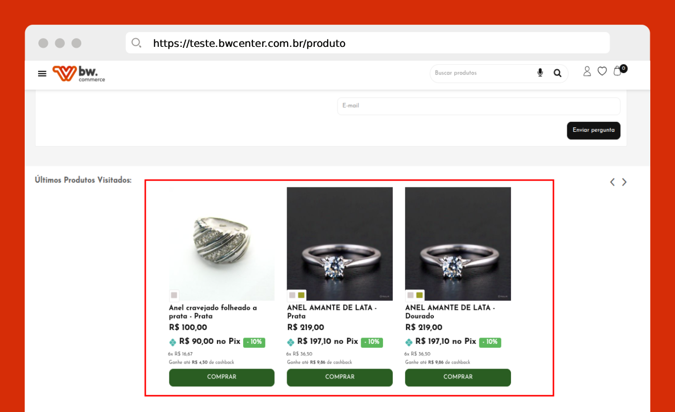Click the bw. commerce logo

coord(79,74)
